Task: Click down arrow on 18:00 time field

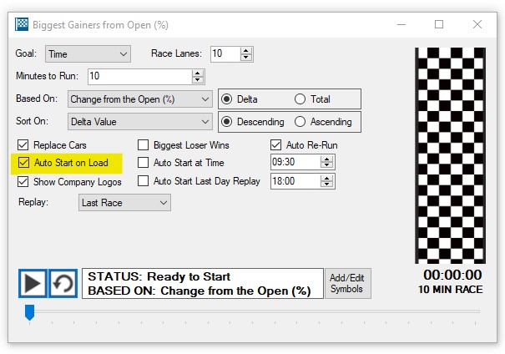Action: [x=328, y=185]
